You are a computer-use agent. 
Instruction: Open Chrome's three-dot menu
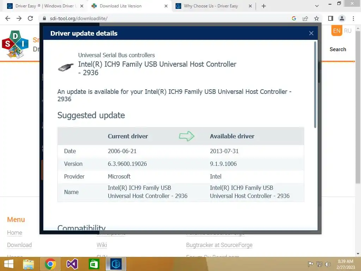click(353, 18)
